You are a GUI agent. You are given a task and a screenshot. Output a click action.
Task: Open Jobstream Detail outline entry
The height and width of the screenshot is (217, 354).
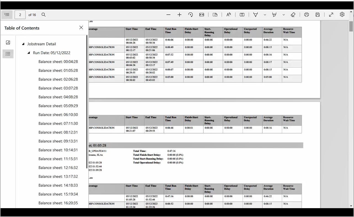(x=42, y=44)
